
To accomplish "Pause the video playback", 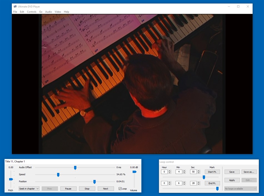I will tap(68, 189).
